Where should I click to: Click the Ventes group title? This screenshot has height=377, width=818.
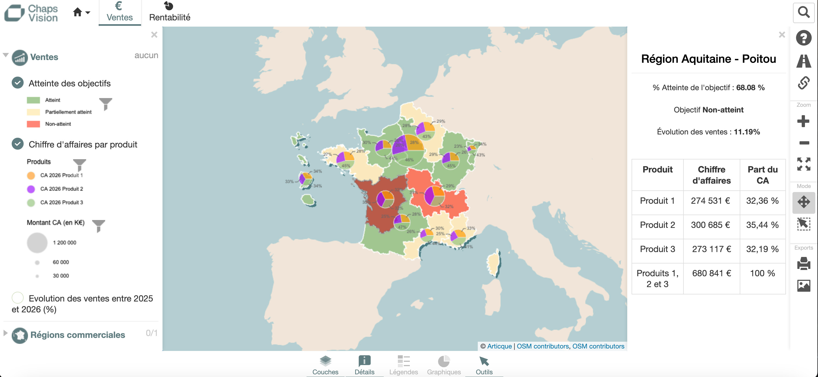tap(44, 57)
